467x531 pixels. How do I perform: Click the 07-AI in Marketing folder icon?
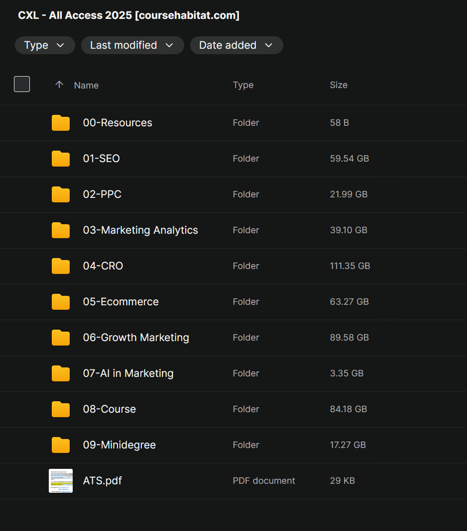click(x=61, y=373)
